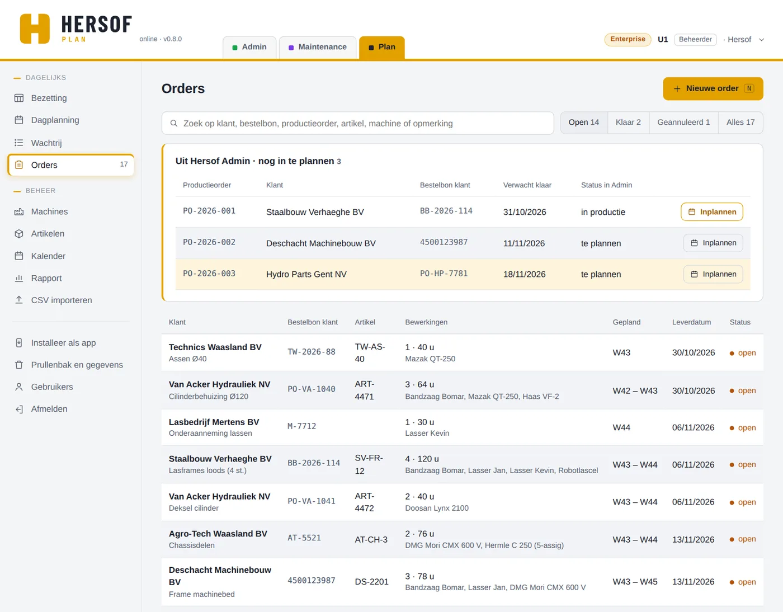
Task: Open the Technics Waasland BV order row
Action: point(463,353)
